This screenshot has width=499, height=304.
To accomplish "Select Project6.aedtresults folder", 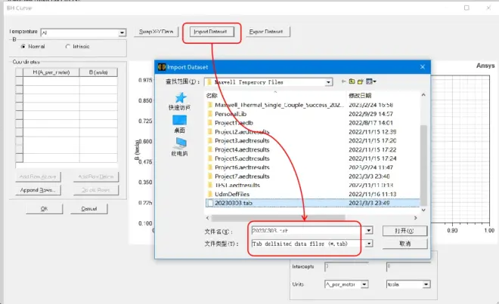I will (242, 167).
